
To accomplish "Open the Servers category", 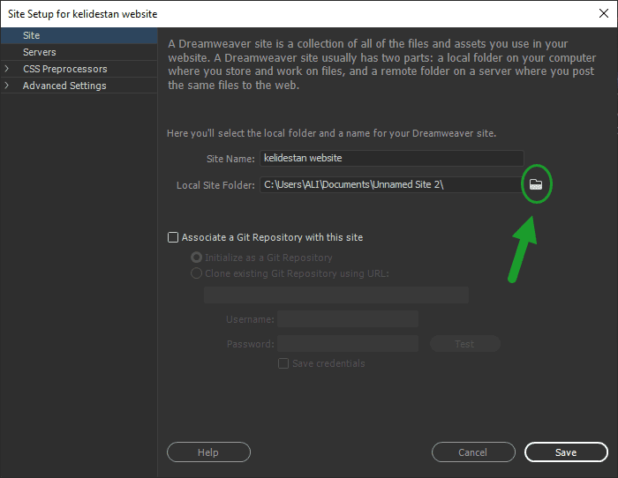I will point(79,52).
